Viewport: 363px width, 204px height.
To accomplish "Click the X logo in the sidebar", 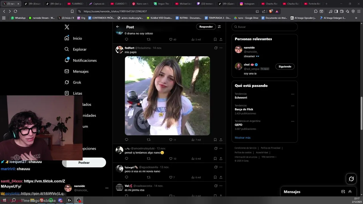I will [67, 27].
